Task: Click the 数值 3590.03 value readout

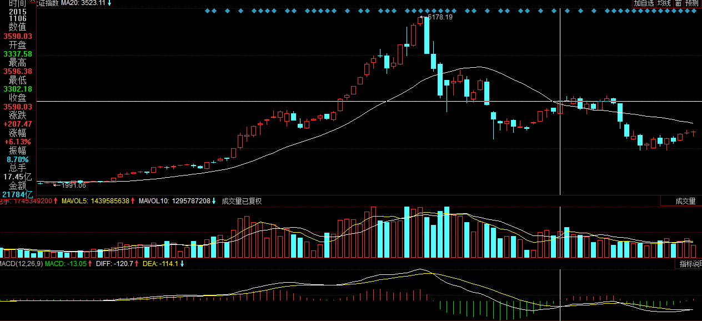Action: point(18,36)
